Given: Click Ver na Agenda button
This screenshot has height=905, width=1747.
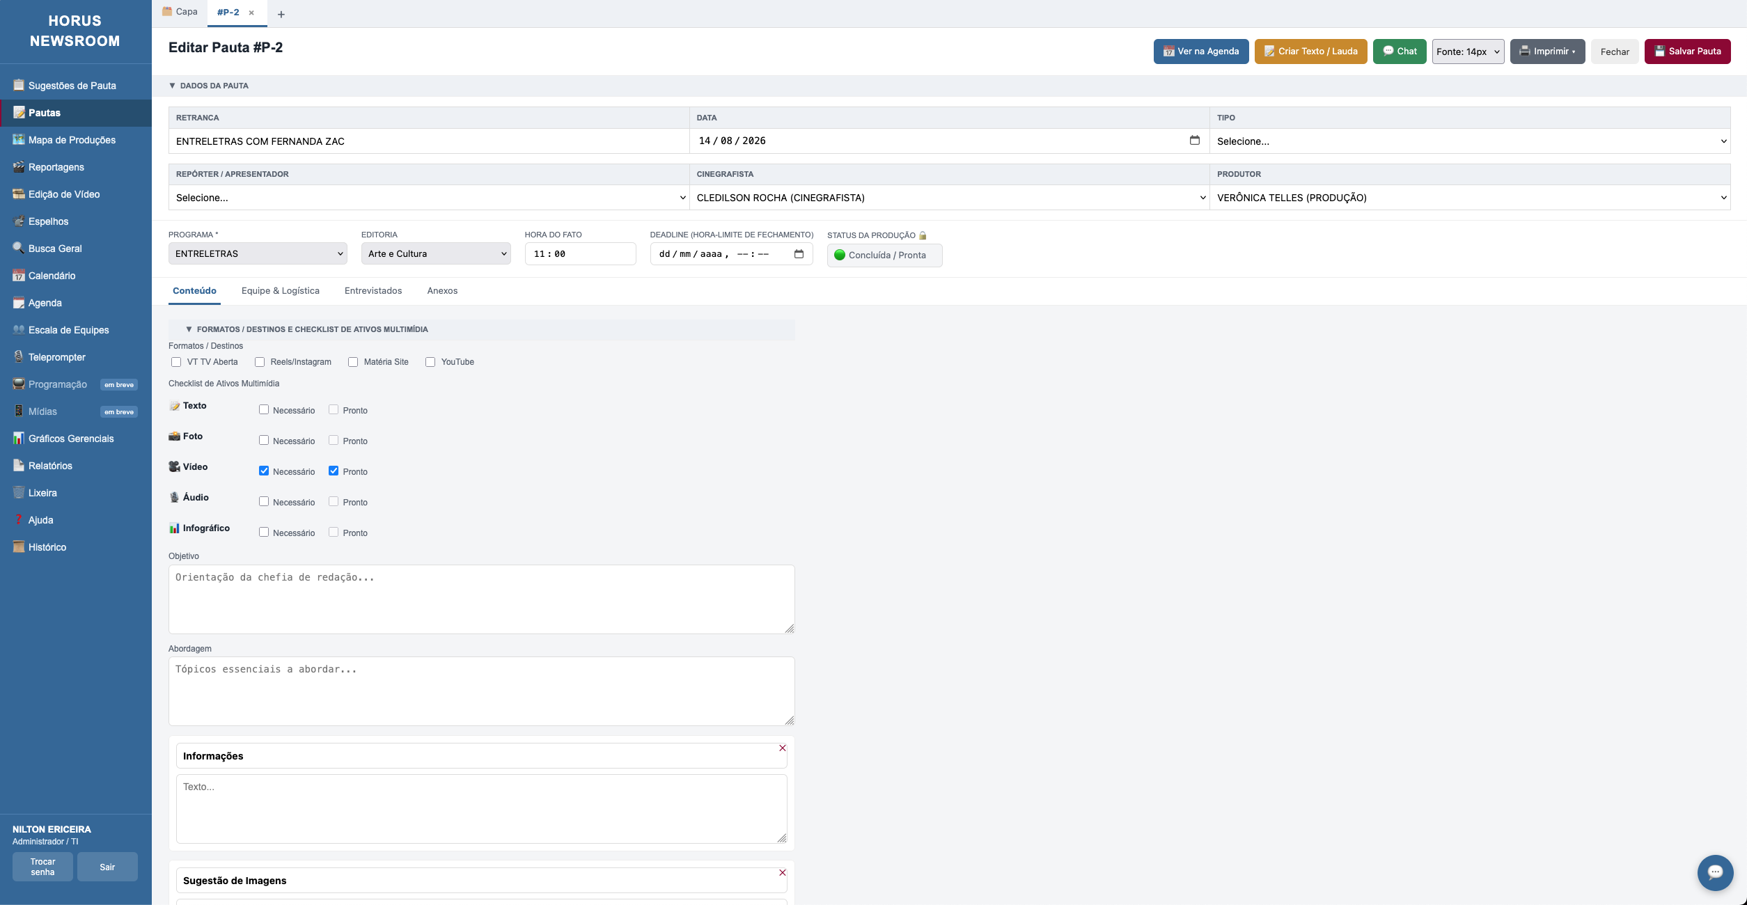Looking at the screenshot, I should 1201,52.
